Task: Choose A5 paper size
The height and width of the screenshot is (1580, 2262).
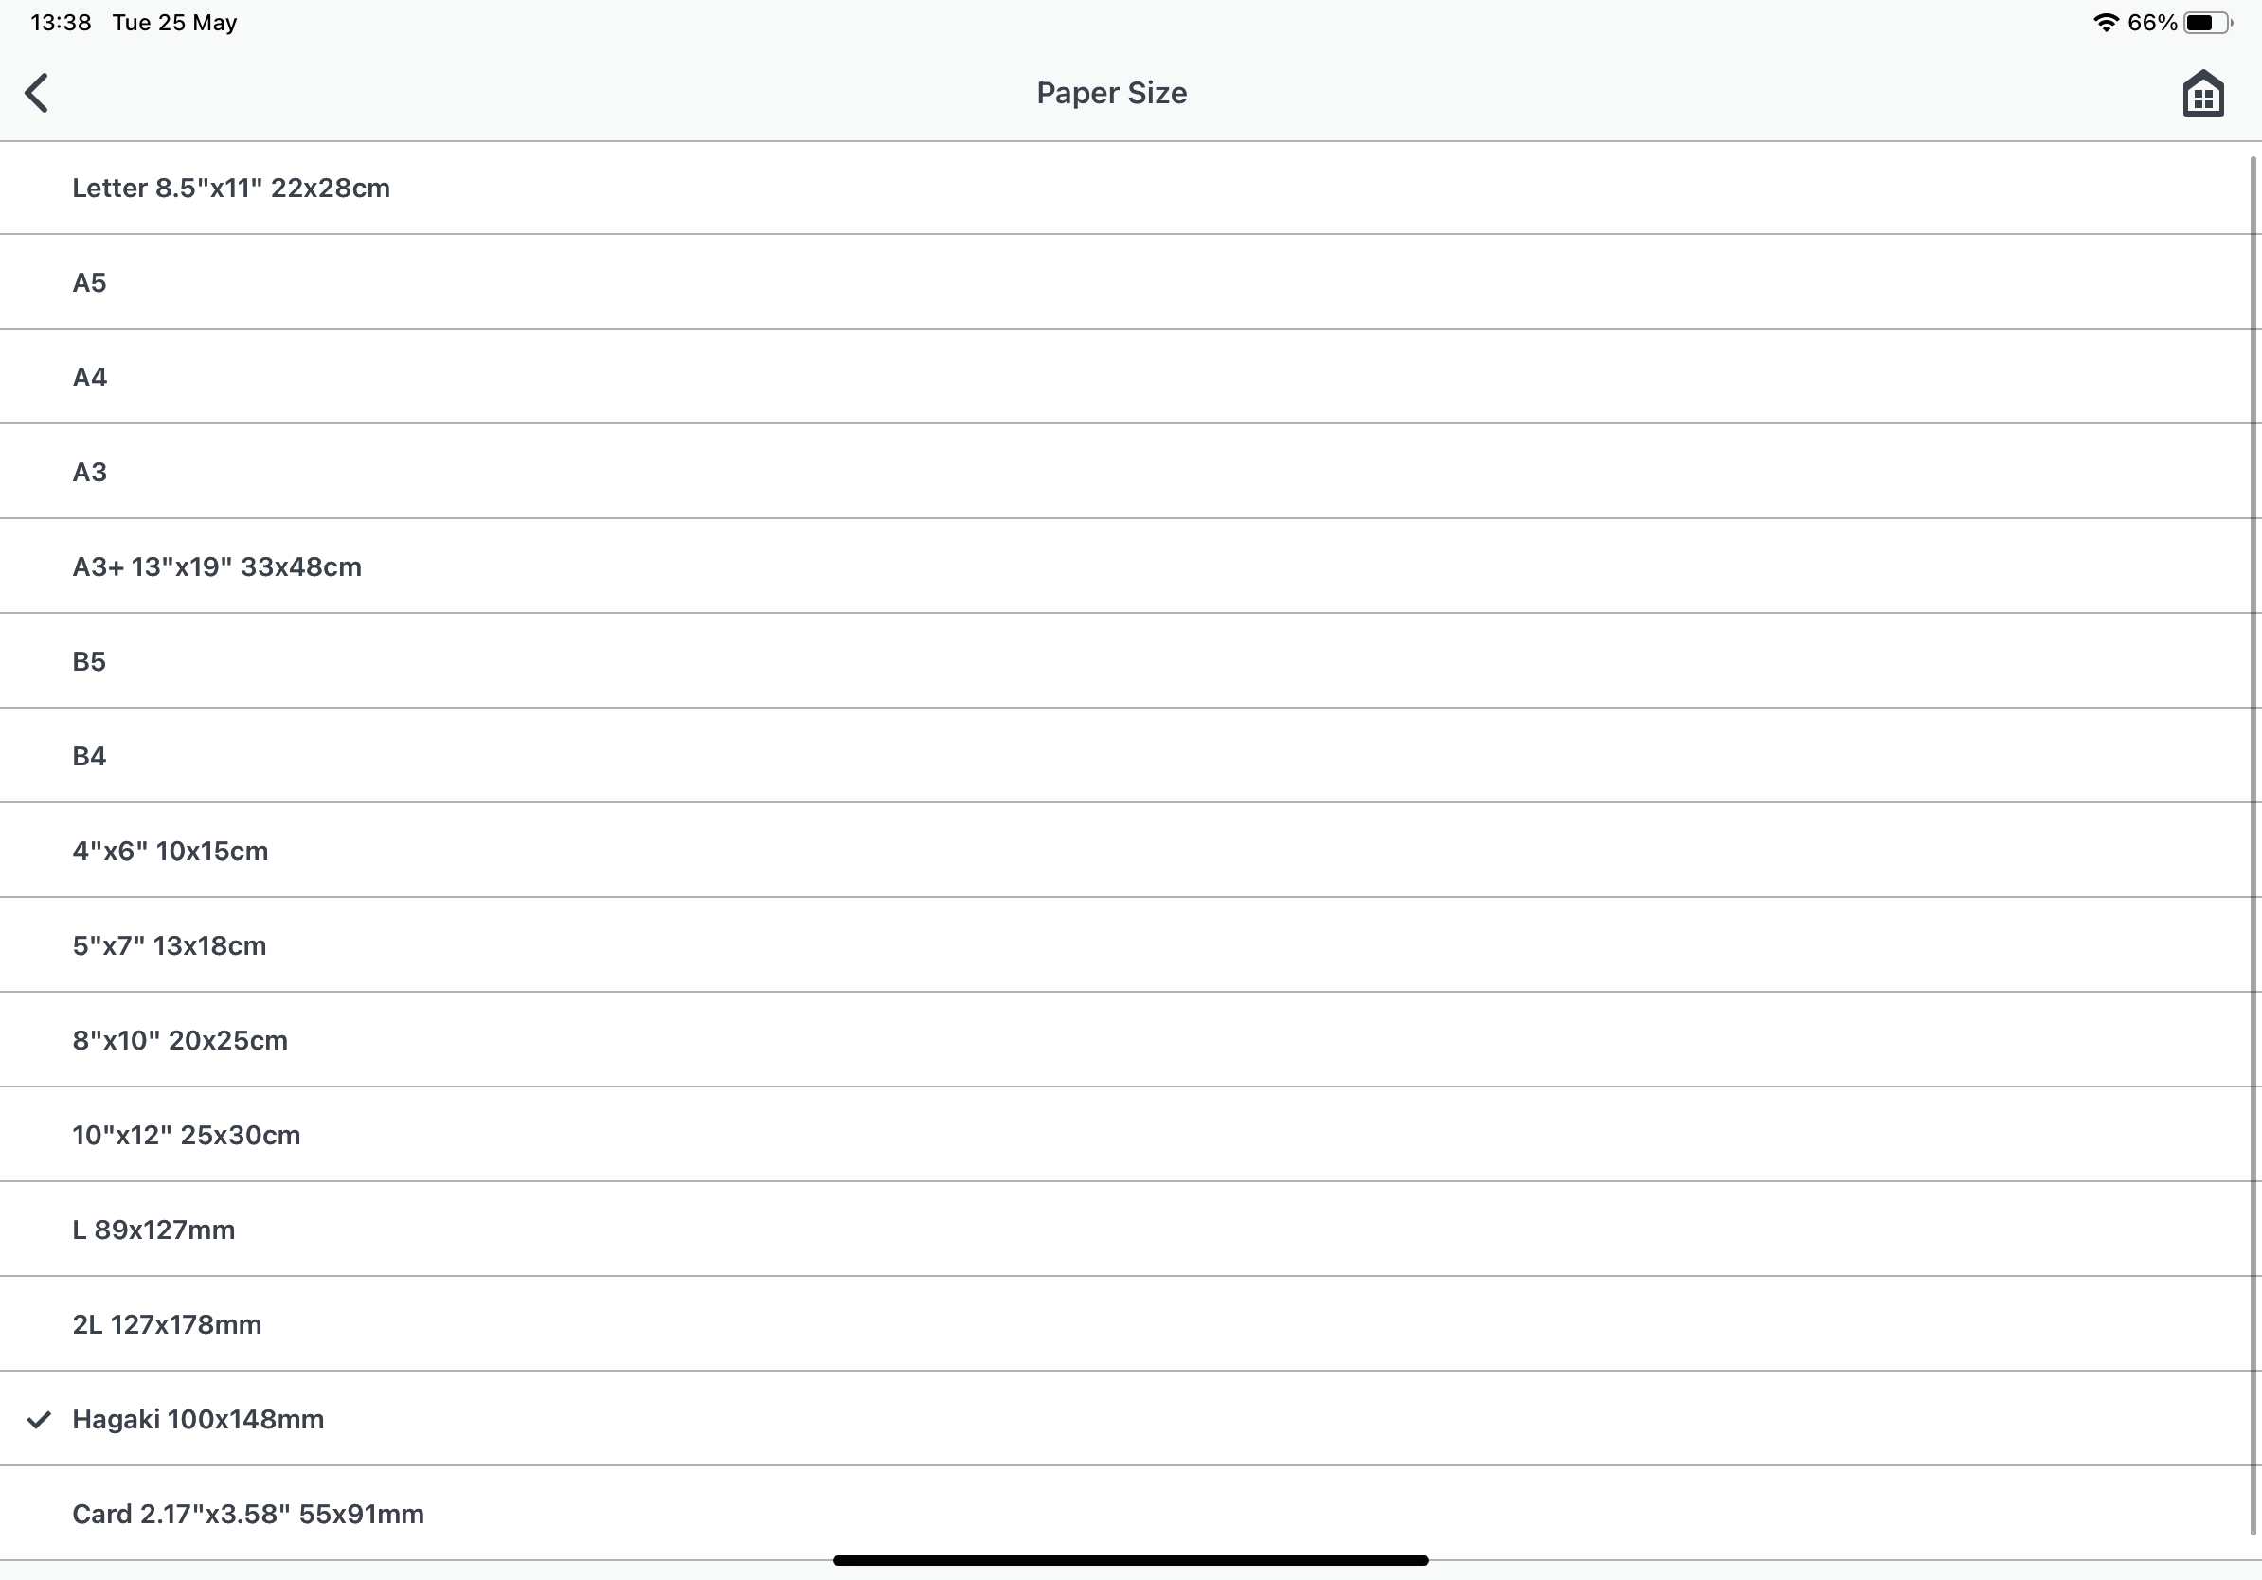Action: (x=90, y=282)
